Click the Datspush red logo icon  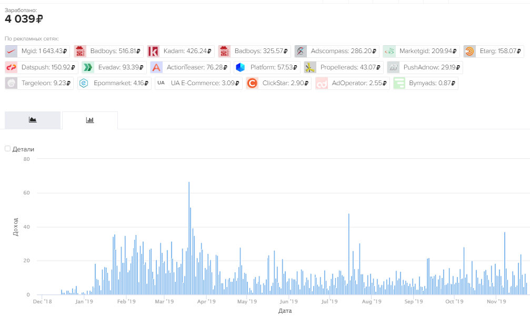click(x=12, y=67)
